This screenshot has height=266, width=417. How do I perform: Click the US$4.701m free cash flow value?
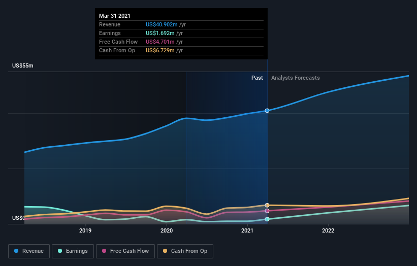coord(160,42)
